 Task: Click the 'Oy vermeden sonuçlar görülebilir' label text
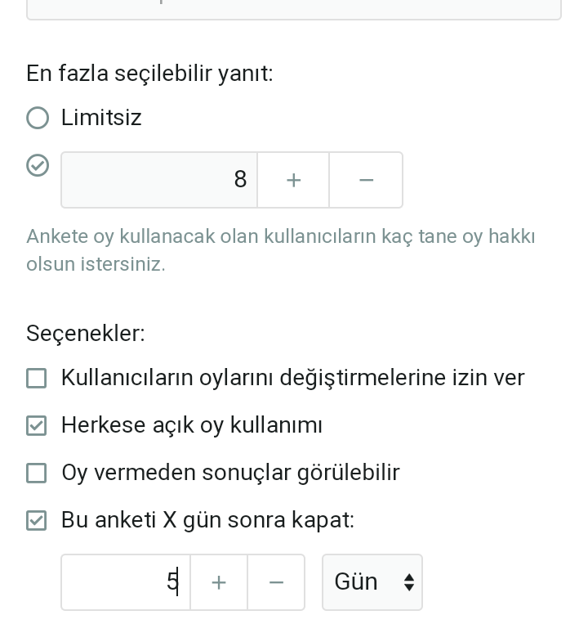pos(230,473)
